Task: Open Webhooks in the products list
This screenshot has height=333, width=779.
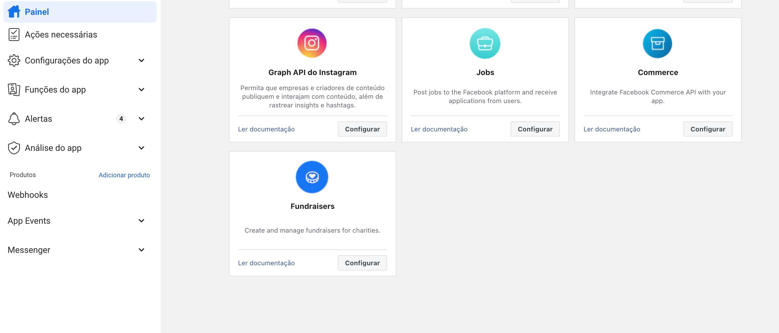Action: point(28,195)
